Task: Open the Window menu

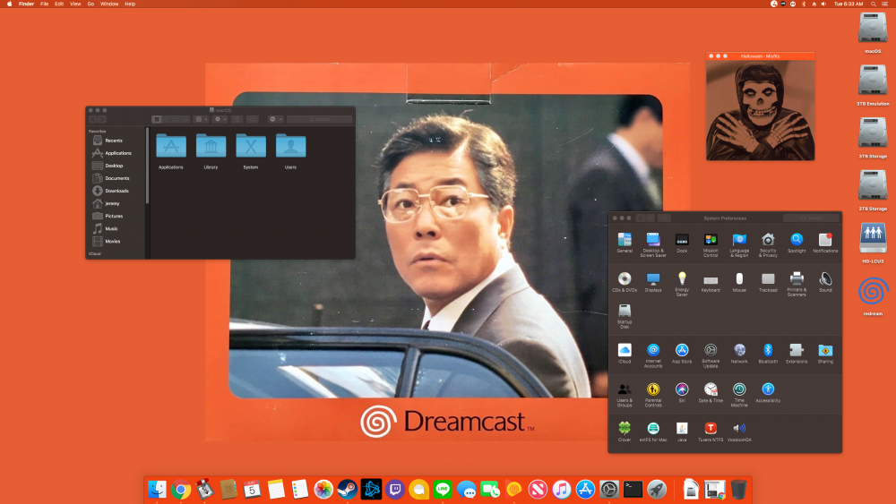Action: (109, 4)
